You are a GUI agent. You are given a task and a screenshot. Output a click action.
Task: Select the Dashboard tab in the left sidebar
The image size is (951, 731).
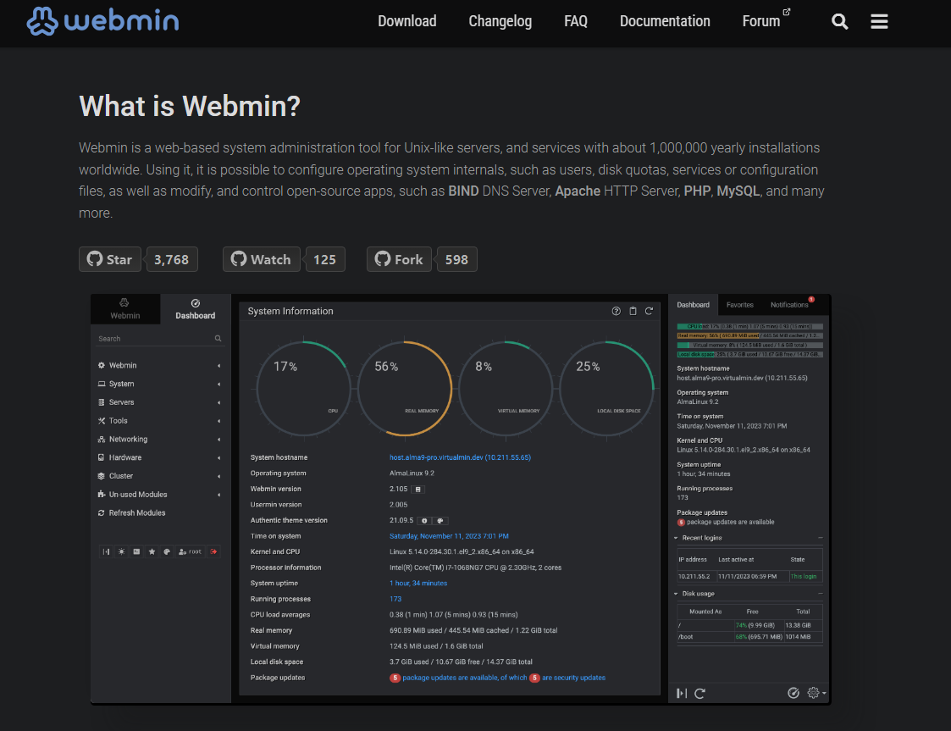point(196,309)
